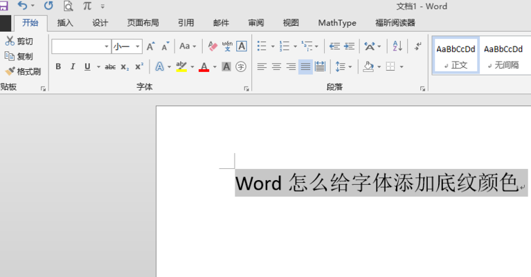Click the character border A icon
Screen dimensions: 531x277
point(242,46)
